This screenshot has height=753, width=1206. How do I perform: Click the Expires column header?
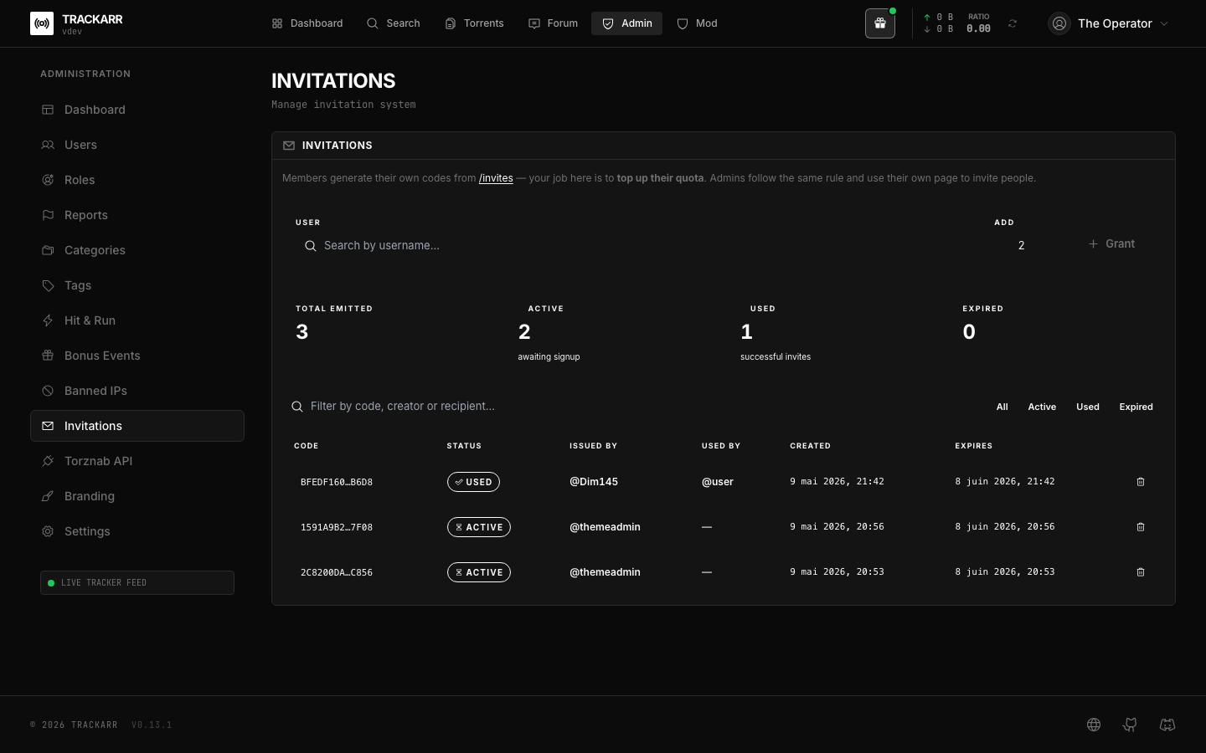coord(973,446)
